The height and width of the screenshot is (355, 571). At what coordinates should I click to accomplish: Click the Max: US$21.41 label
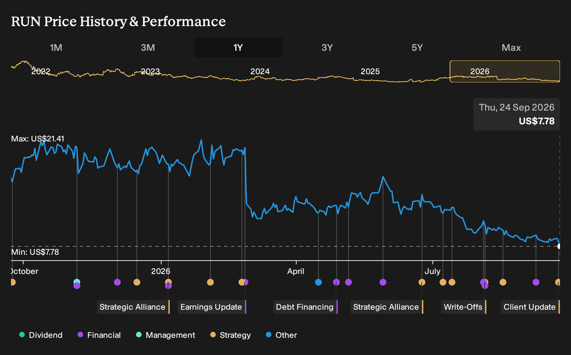tap(38, 139)
